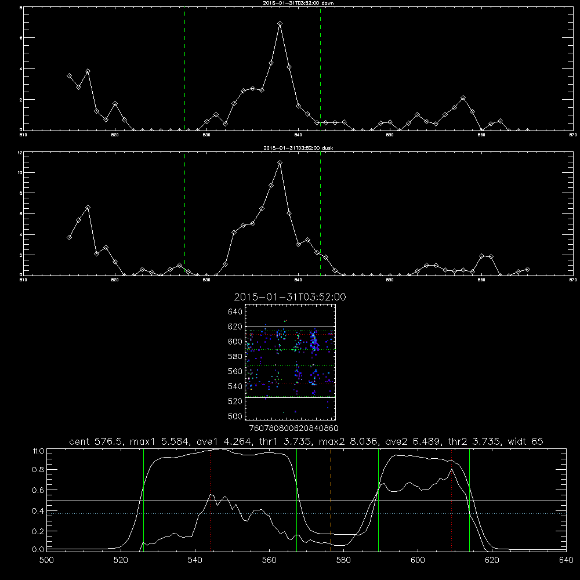Click the '600' y-axis label beside image map

pyautogui.click(x=235, y=342)
